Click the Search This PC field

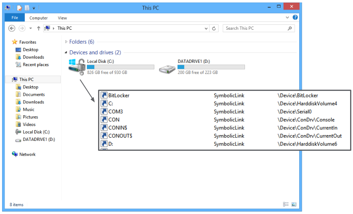click(255, 29)
